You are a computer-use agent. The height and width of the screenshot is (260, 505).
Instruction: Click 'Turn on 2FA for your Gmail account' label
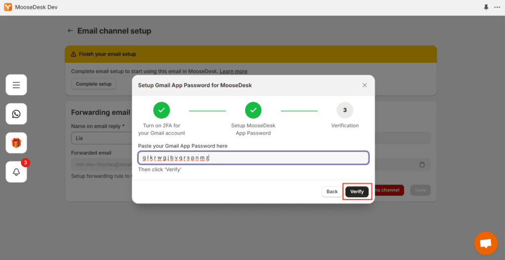point(162,129)
